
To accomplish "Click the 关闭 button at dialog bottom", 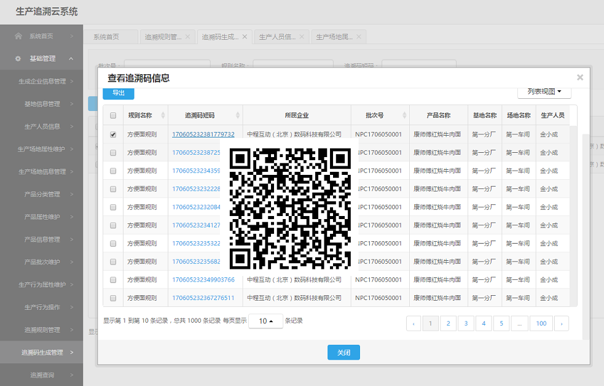I will [343, 352].
